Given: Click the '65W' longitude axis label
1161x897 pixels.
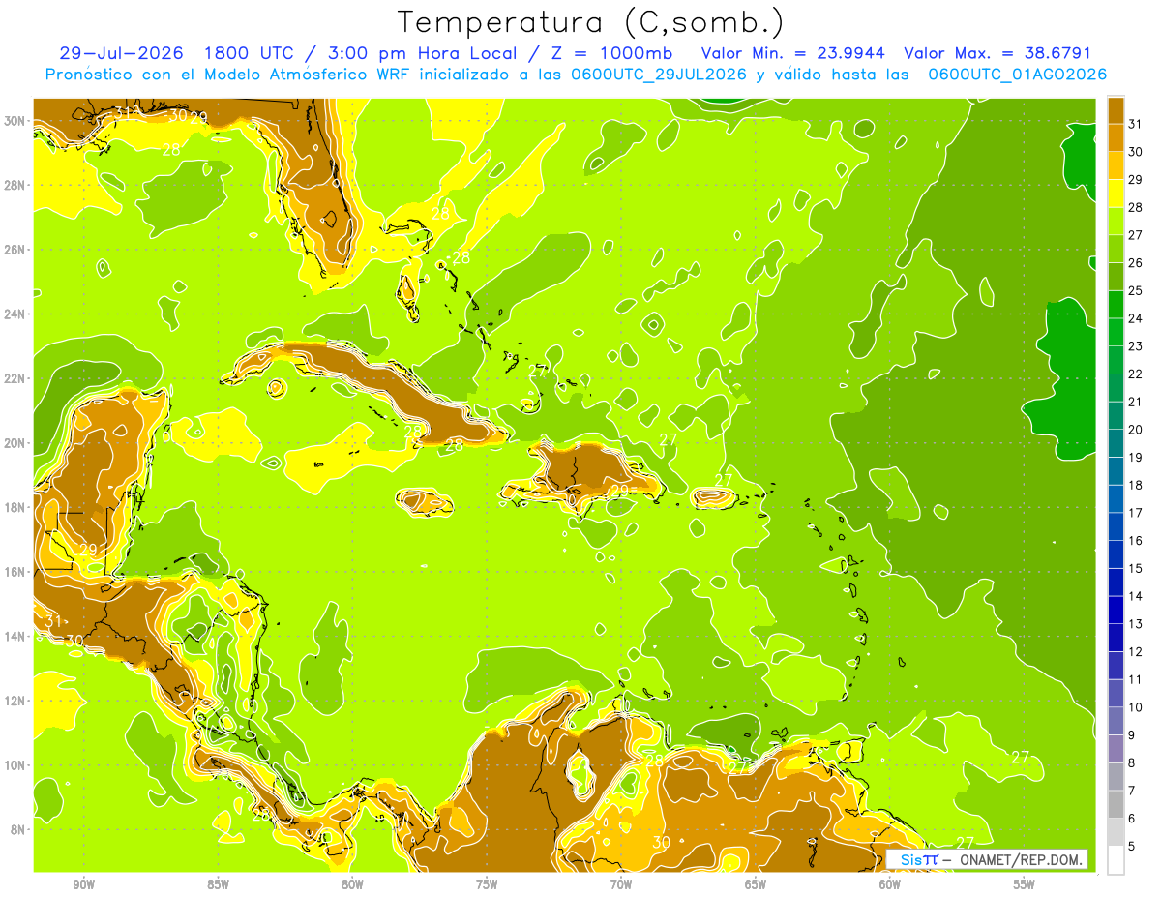Looking at the screenshot, I should (756, 884).
